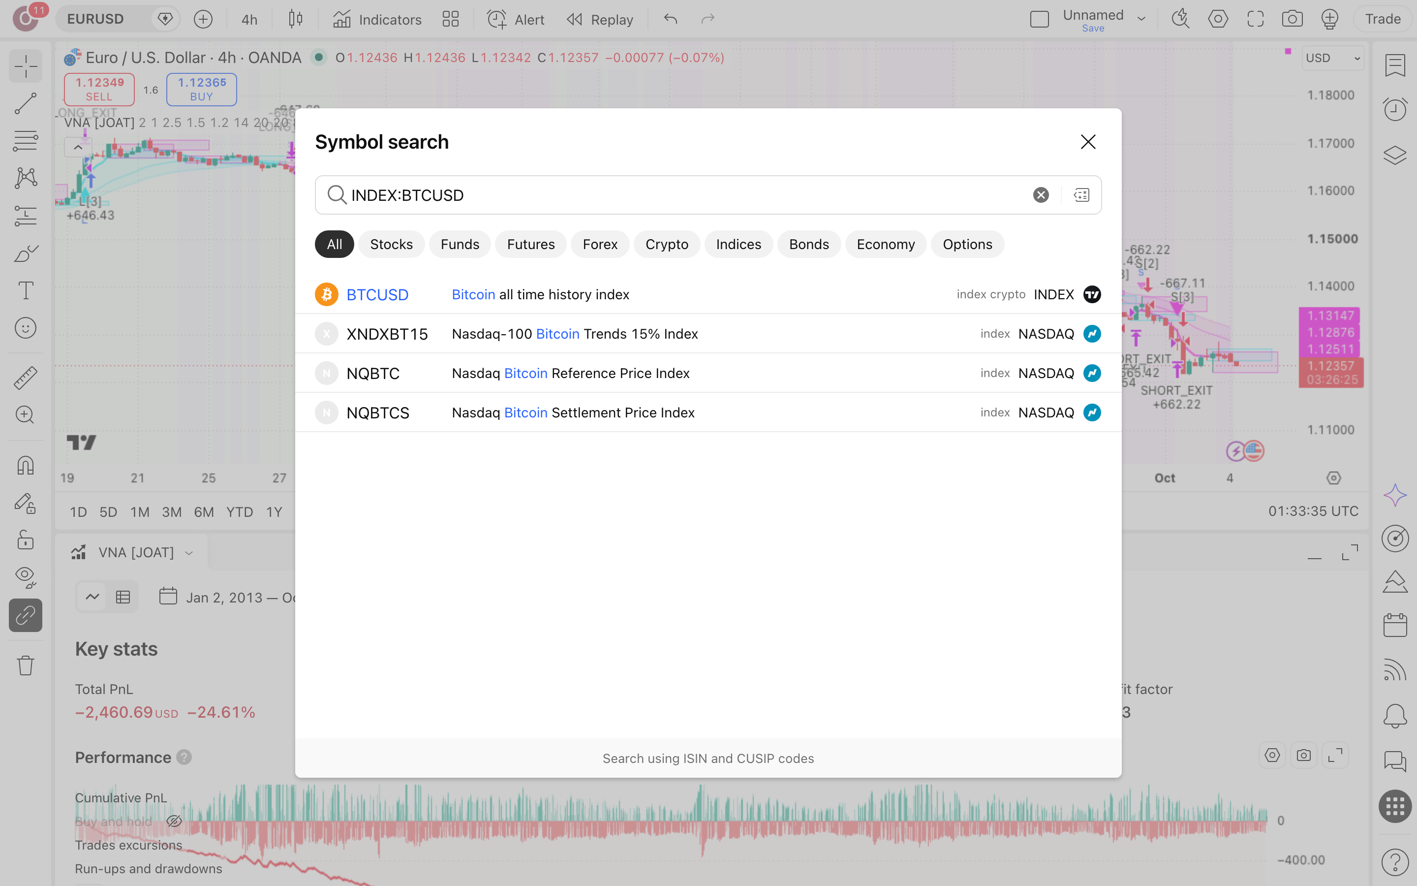Filter results by Crypto
The height and width of the screenshot is (886, 1417).
pos(666,244)
